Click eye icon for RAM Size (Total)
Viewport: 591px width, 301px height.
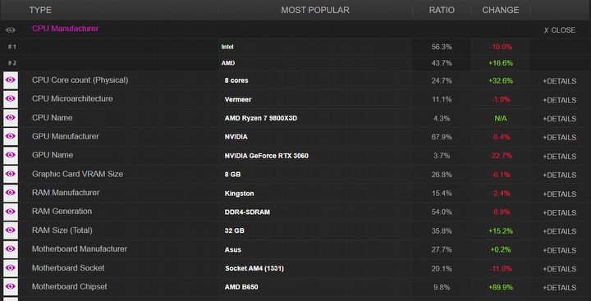coord(11,230)
